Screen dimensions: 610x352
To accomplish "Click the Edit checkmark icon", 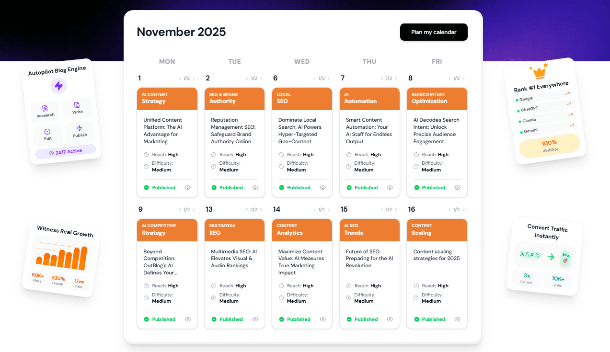I will pos(47,132).
